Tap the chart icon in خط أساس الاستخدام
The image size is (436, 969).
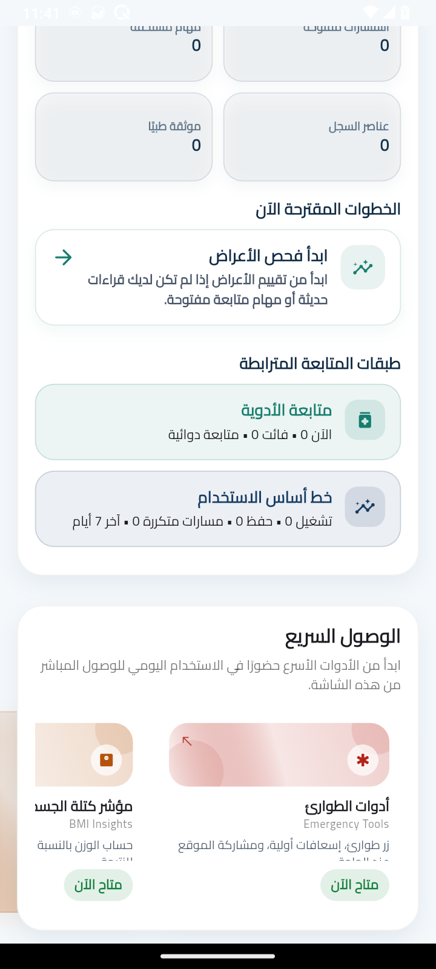365,507
